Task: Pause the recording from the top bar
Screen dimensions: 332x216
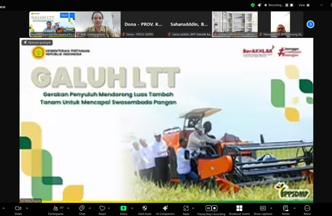Action: click(287, 5)
